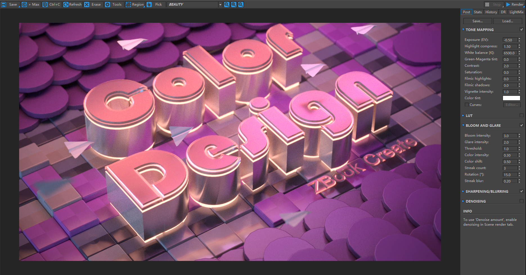Click the "White balance [K]:" label
526x275 pixels.
(x=479, y=53)
